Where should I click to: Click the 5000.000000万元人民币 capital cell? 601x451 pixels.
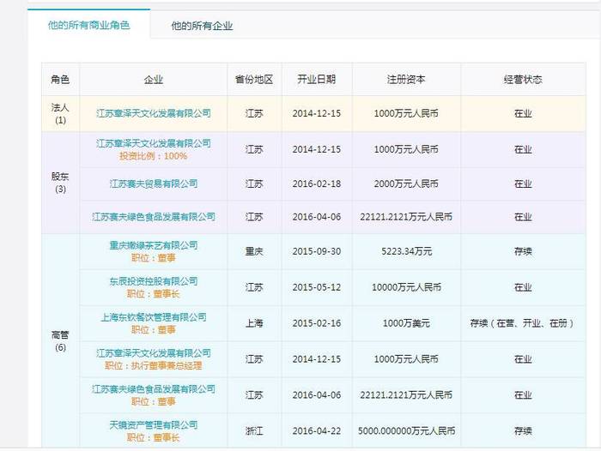click(406, 431)
